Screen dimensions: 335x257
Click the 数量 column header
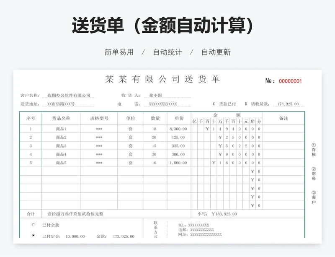(155, 118)
